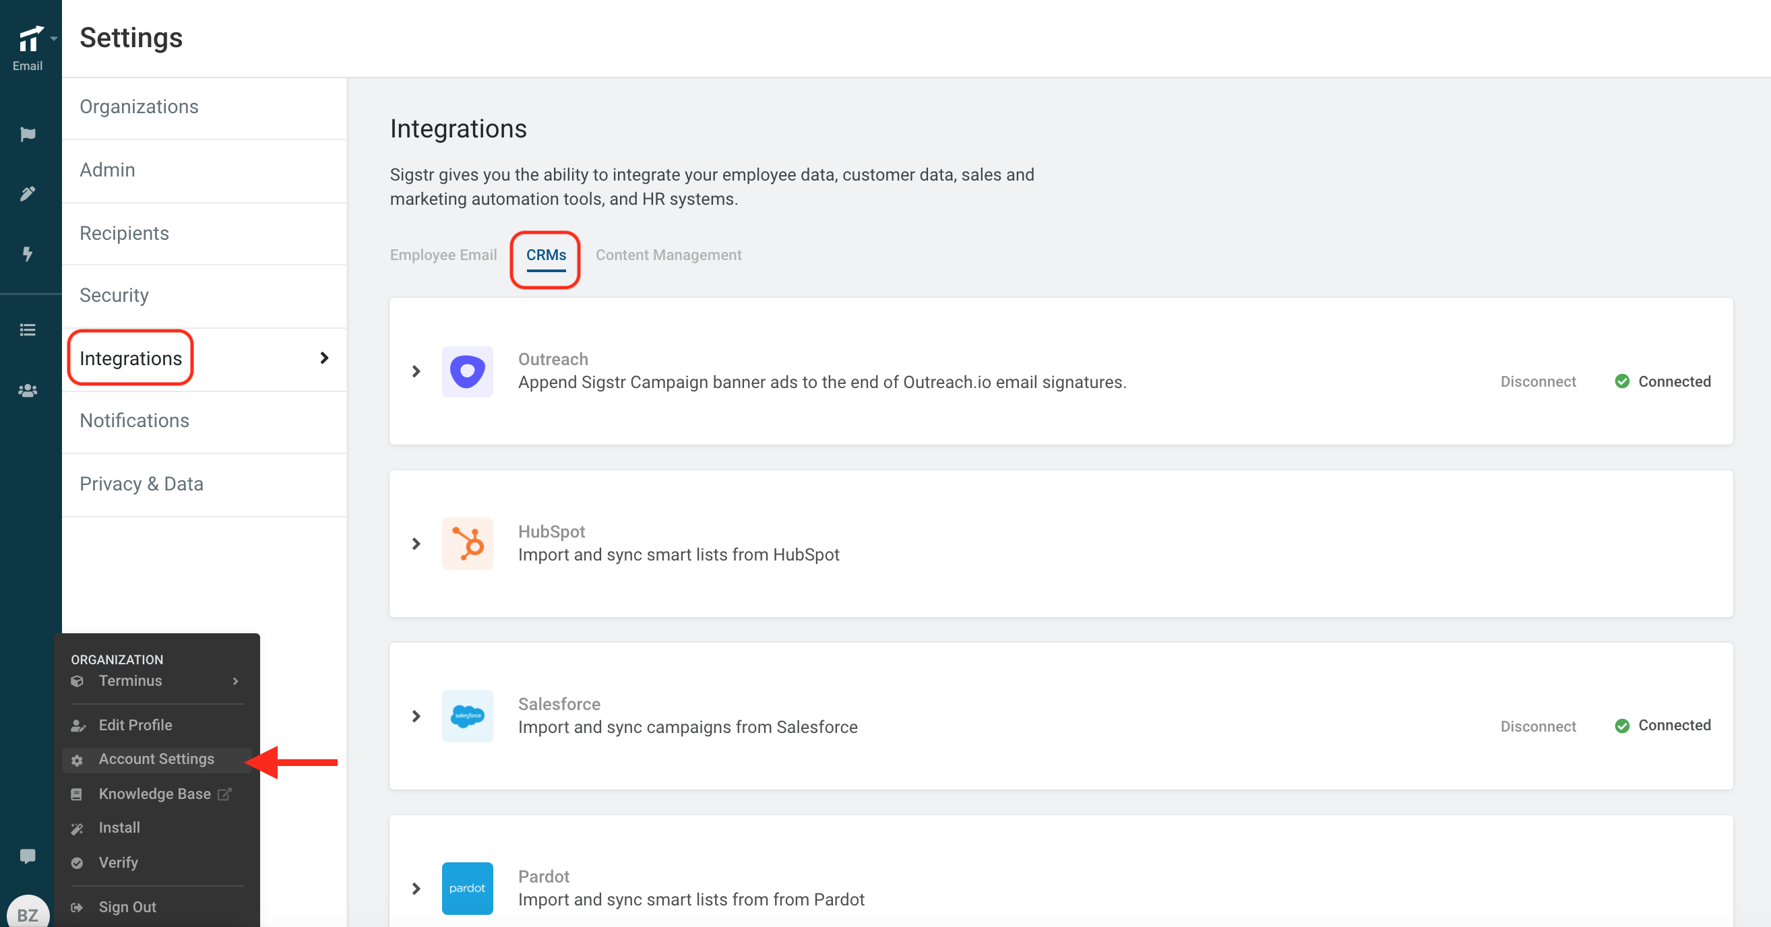Expand the Salesforce integration row

(416, 716)
